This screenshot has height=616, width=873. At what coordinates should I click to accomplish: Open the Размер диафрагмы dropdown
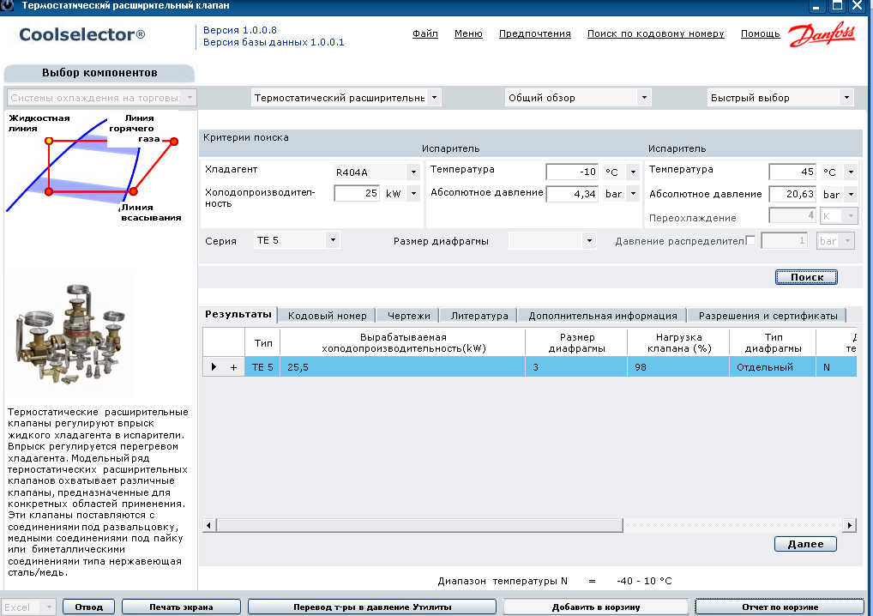click(552, 240)
